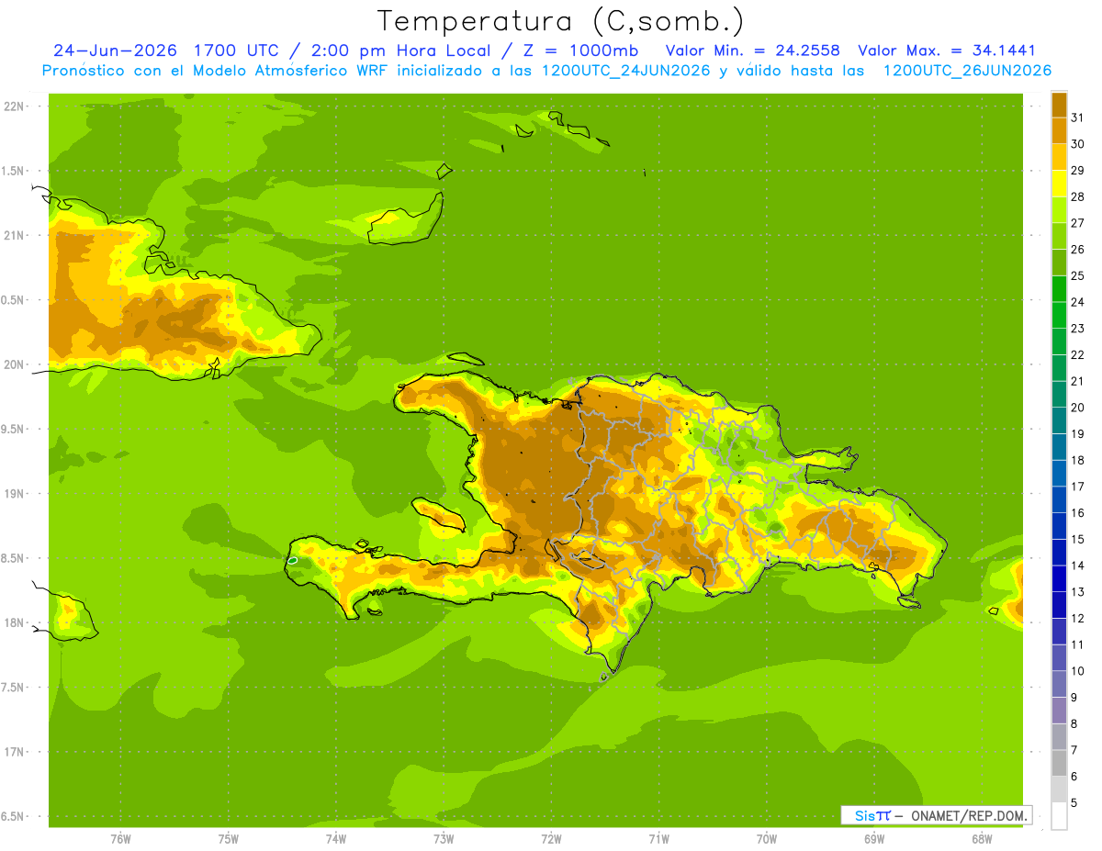Click the colorbar value '9'

tap(1075, 698)
